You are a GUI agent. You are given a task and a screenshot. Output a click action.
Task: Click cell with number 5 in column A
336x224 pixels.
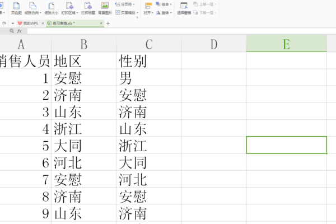(26, 146)
